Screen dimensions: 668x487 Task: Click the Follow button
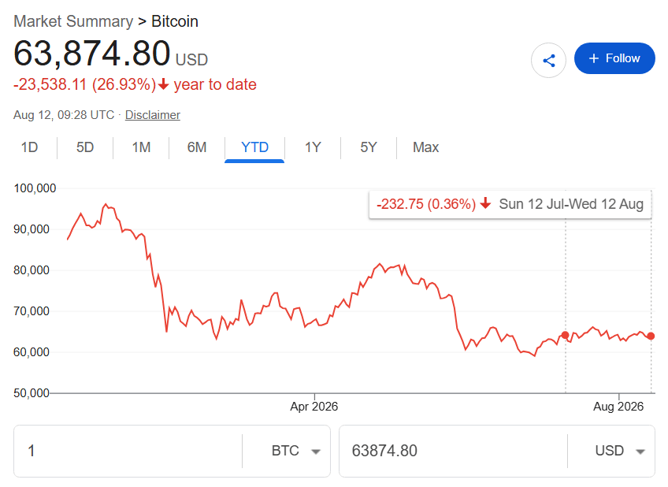614,58
